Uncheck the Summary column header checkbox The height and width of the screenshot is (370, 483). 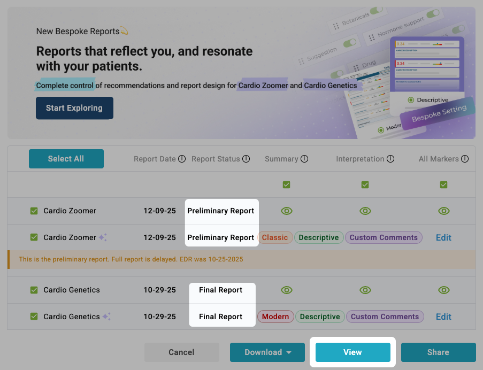pyautogui.click(x=287, y=185)
